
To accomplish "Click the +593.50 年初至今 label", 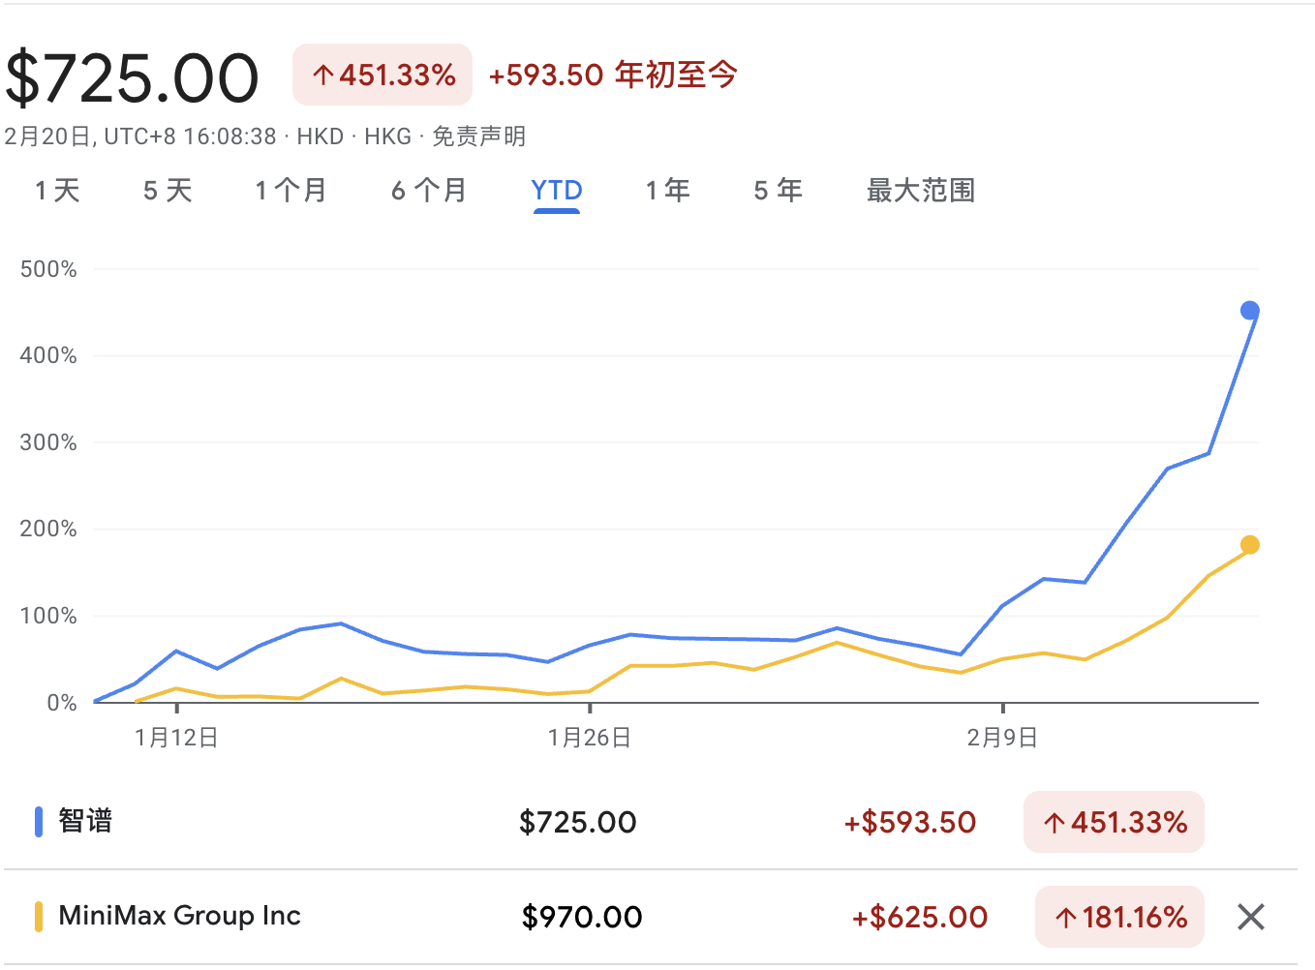I will 613,76.
